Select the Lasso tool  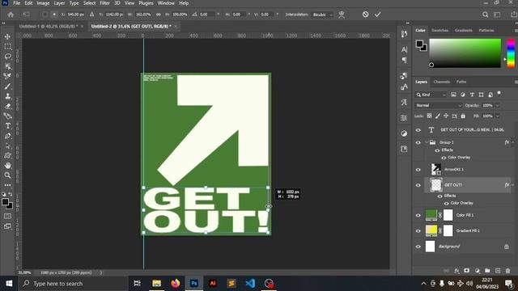point(7,57)
